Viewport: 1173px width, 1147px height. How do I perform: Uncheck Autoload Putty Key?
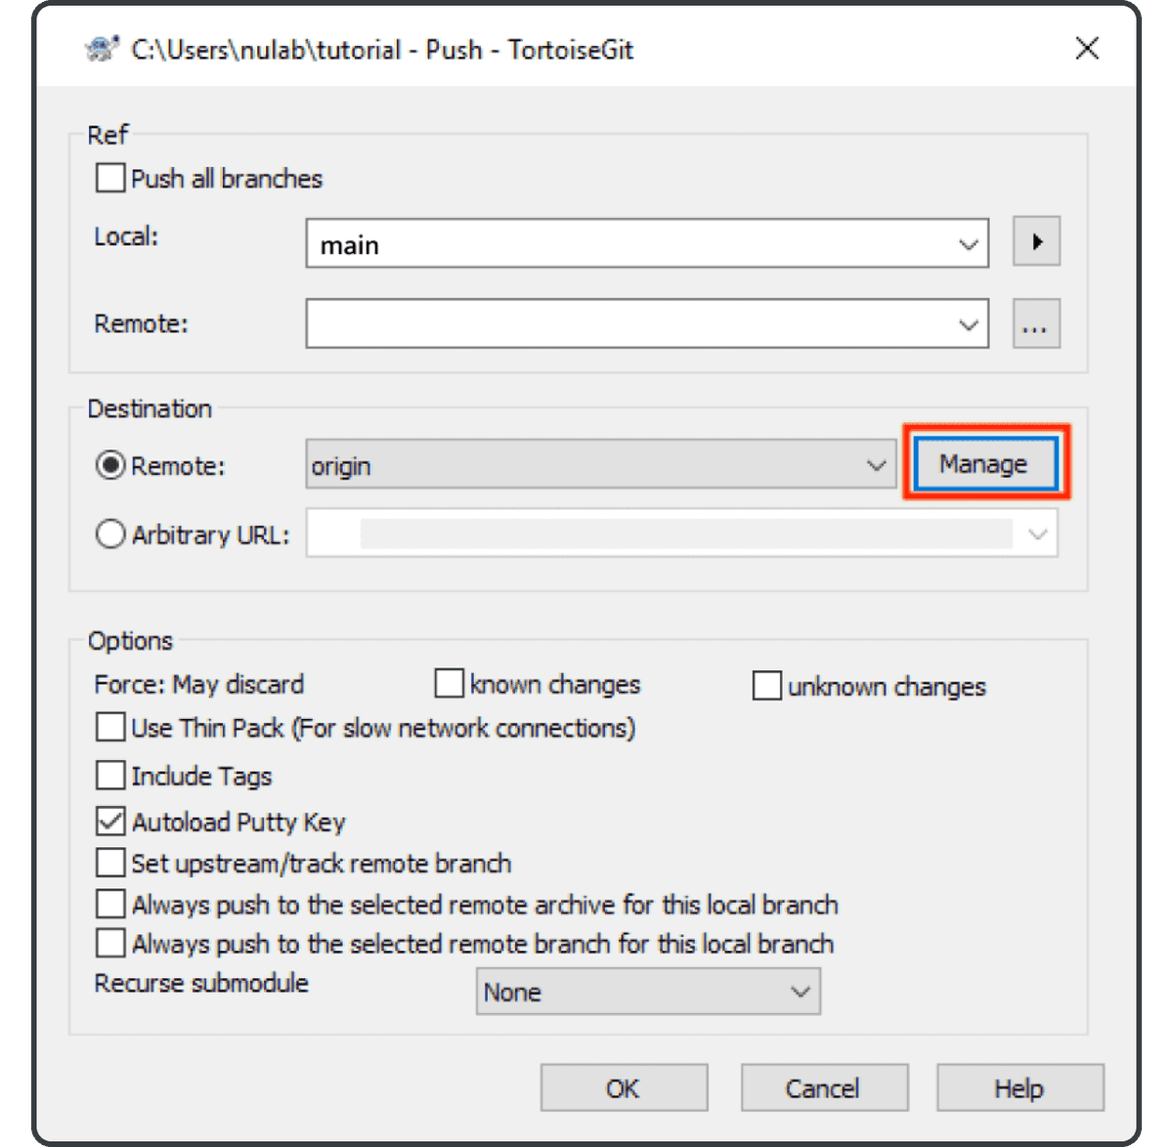110,822
